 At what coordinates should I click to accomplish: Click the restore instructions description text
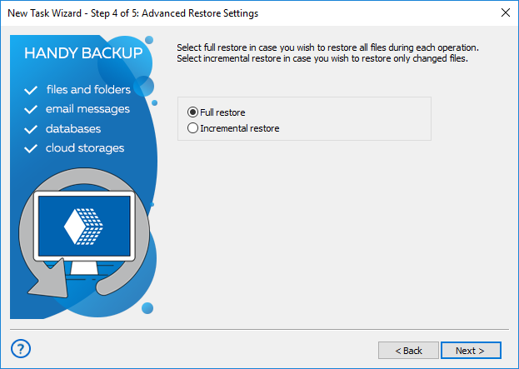(327, 53)
